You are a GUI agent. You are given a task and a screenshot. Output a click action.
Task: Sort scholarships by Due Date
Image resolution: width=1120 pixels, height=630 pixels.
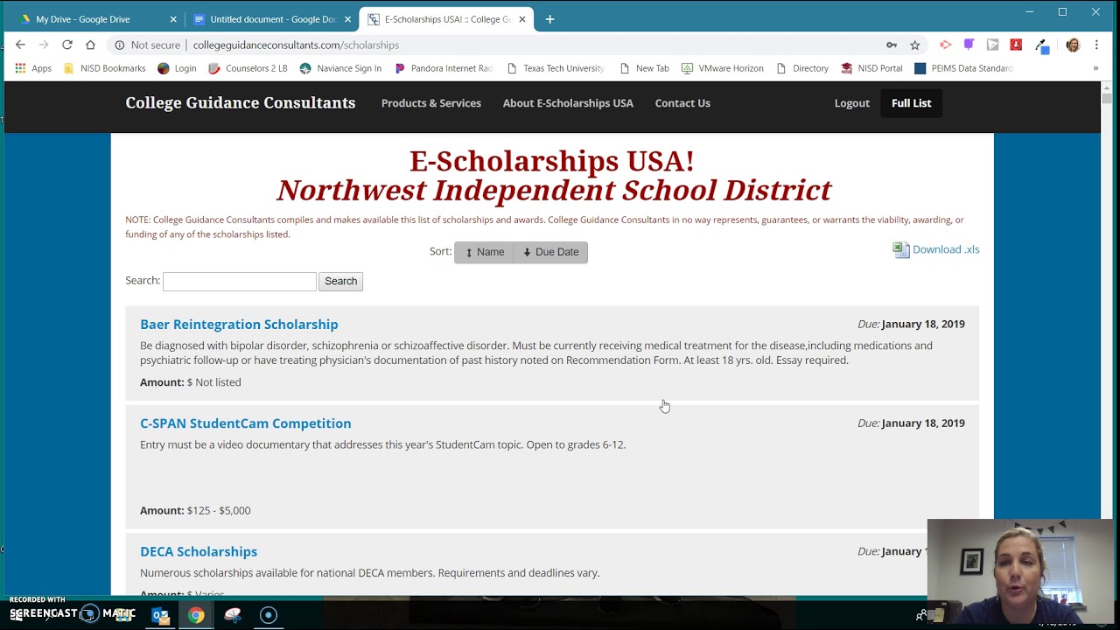coord(550,252)
